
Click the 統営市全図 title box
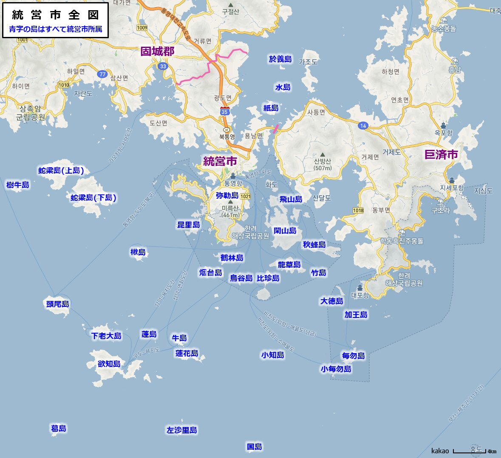click(55, 20)
